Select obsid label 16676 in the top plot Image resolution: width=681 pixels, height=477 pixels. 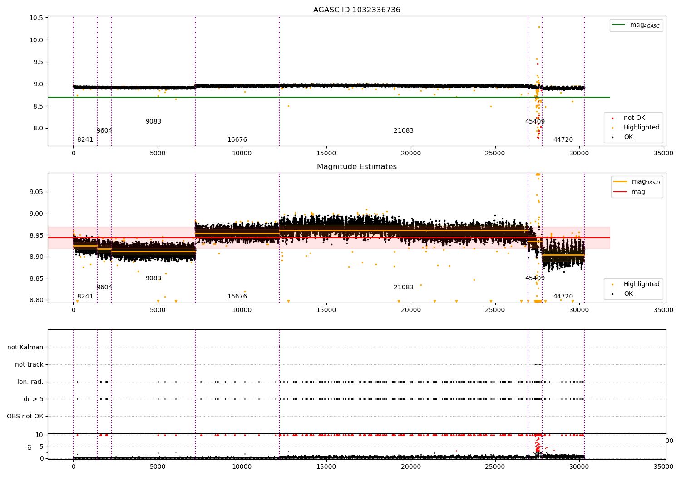tap(237, 140)
